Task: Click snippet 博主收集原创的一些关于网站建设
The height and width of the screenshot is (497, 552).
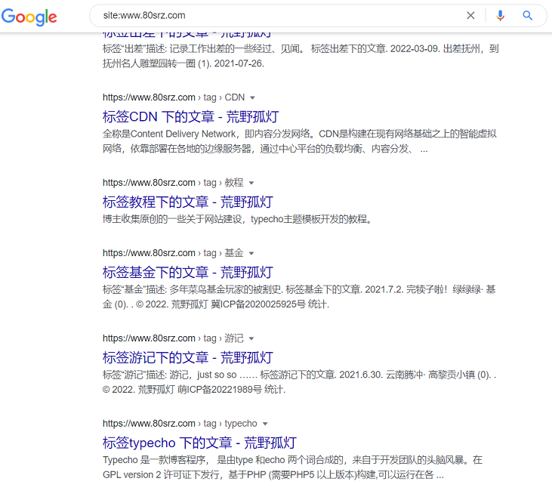Action: pos(238,219)
